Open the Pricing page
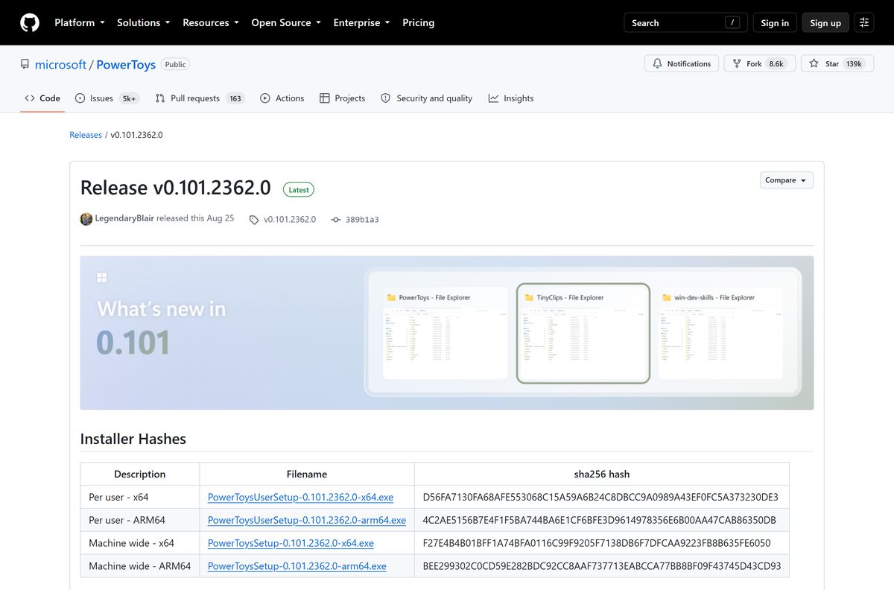 point(419,22)
